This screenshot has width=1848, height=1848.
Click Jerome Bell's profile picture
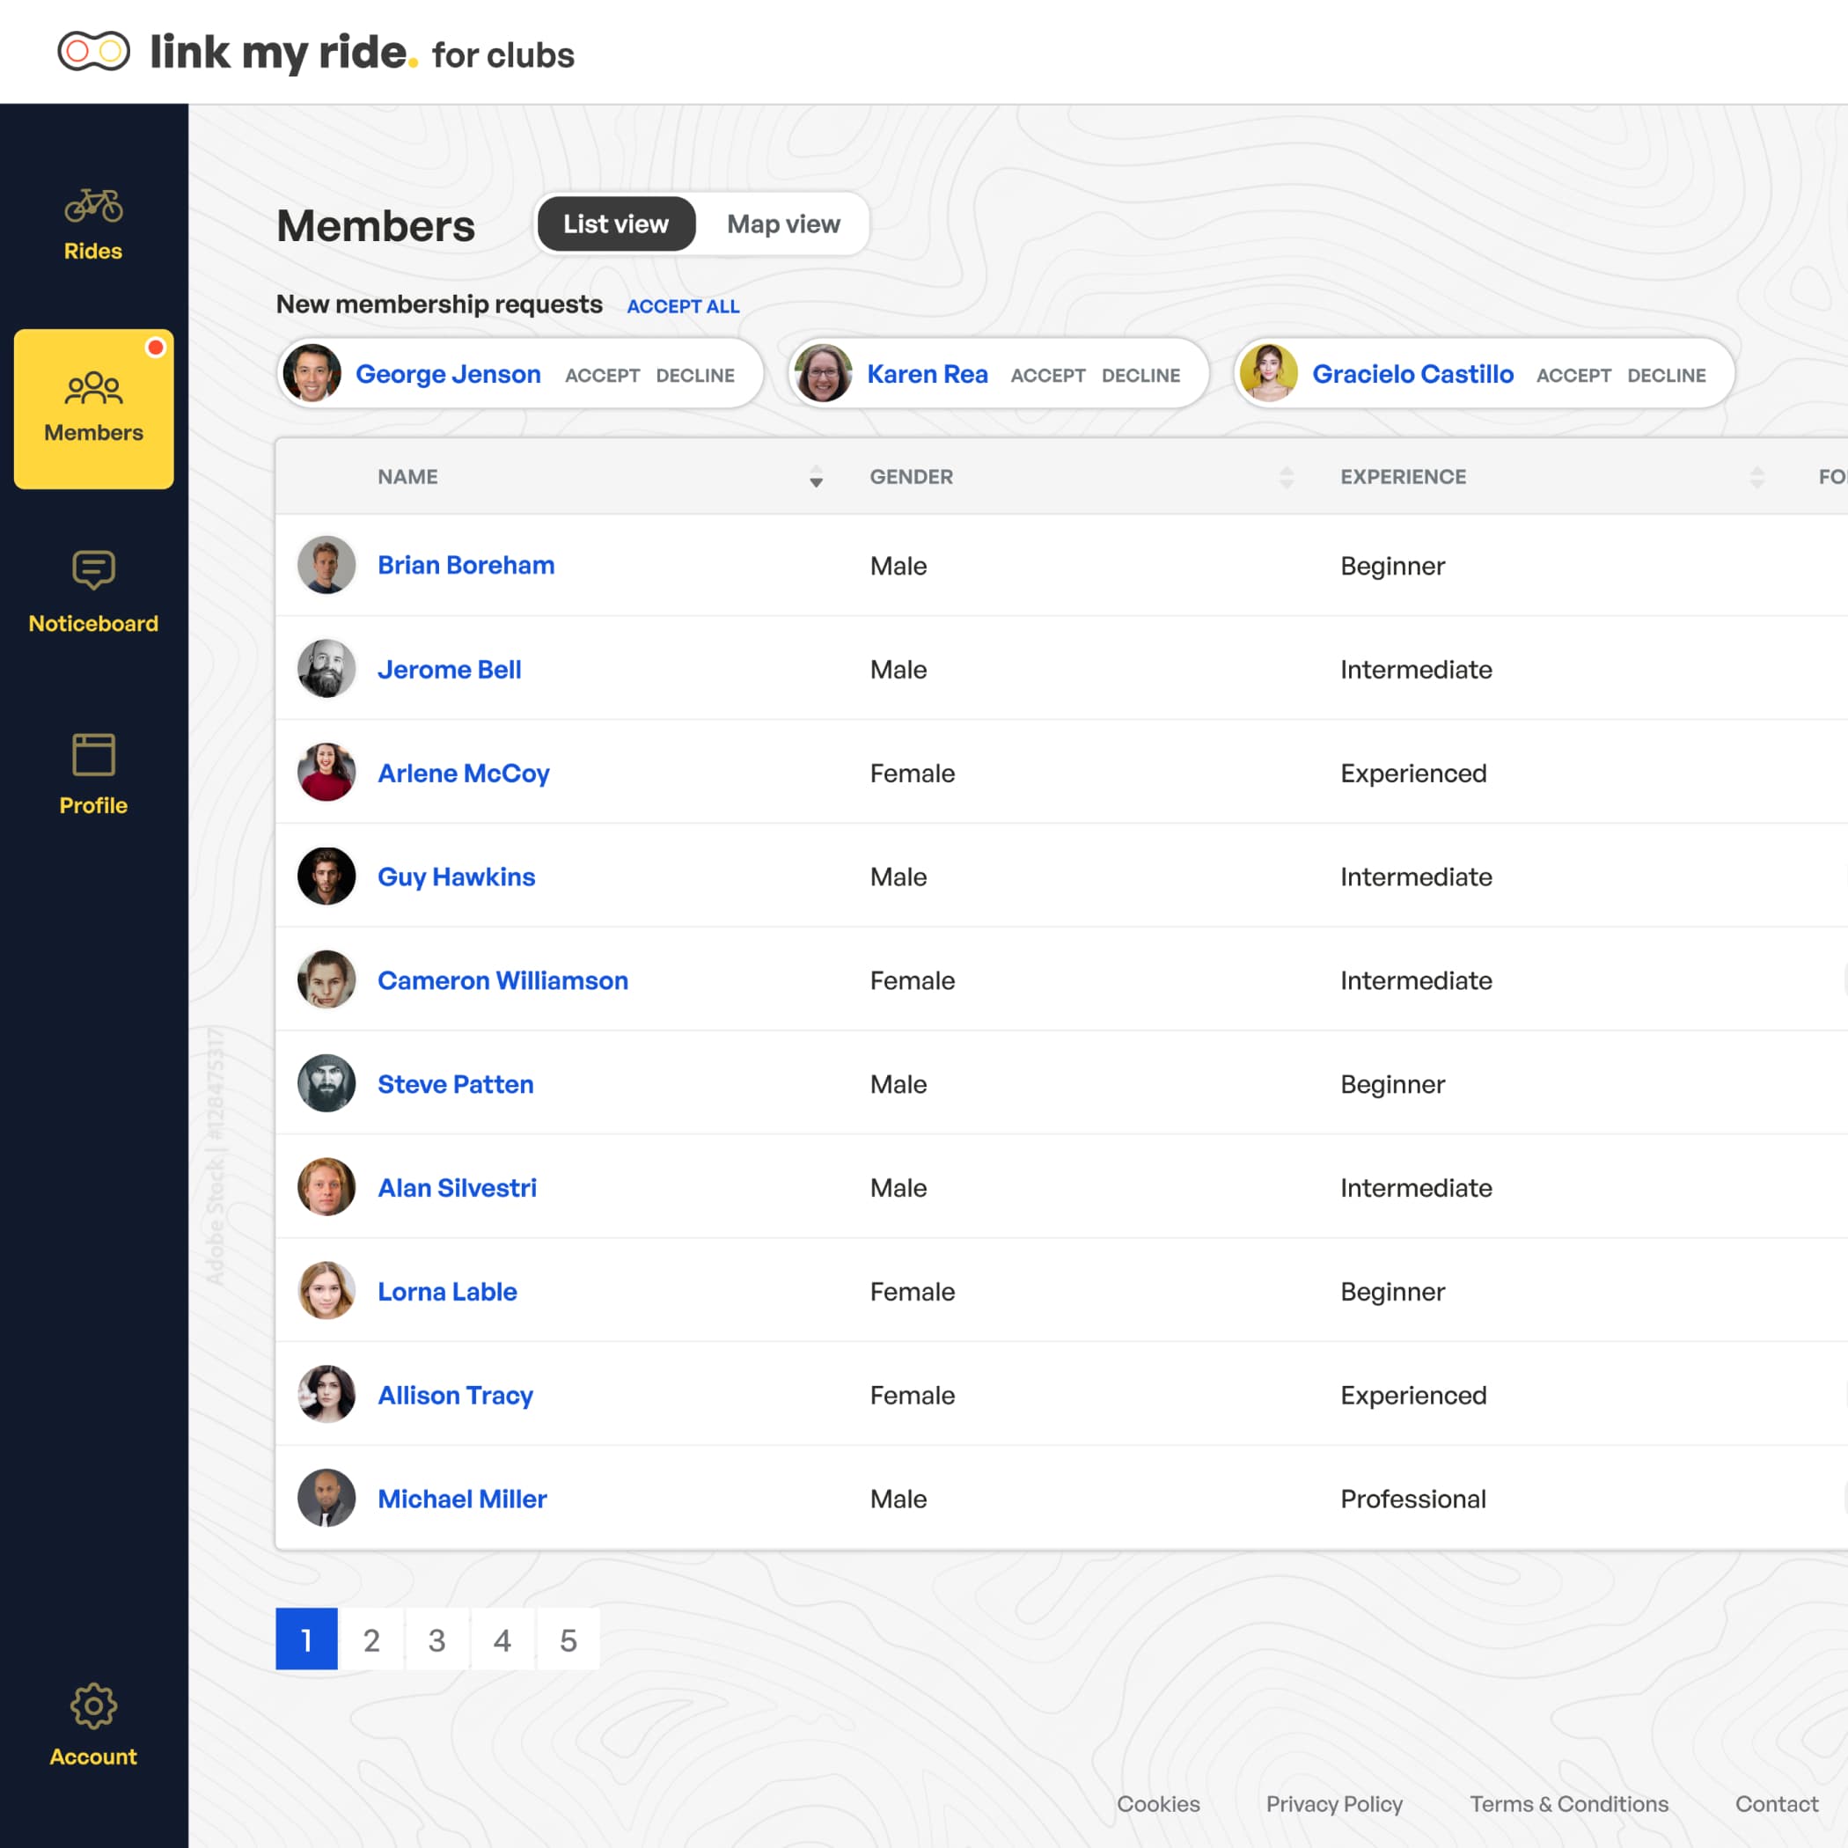click(x=326, y=669)
